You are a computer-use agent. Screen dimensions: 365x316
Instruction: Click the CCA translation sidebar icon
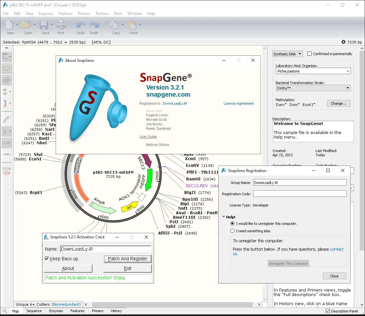point(7,171)
